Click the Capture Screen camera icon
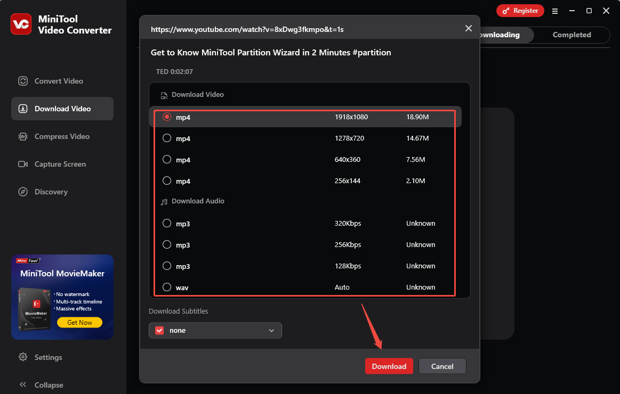 click(23, 164)
